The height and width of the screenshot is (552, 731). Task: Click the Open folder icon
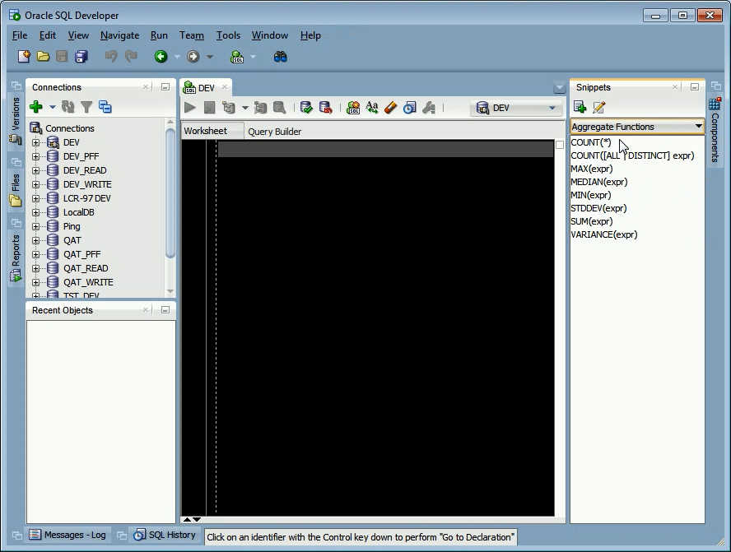click(x=43, y=57)
